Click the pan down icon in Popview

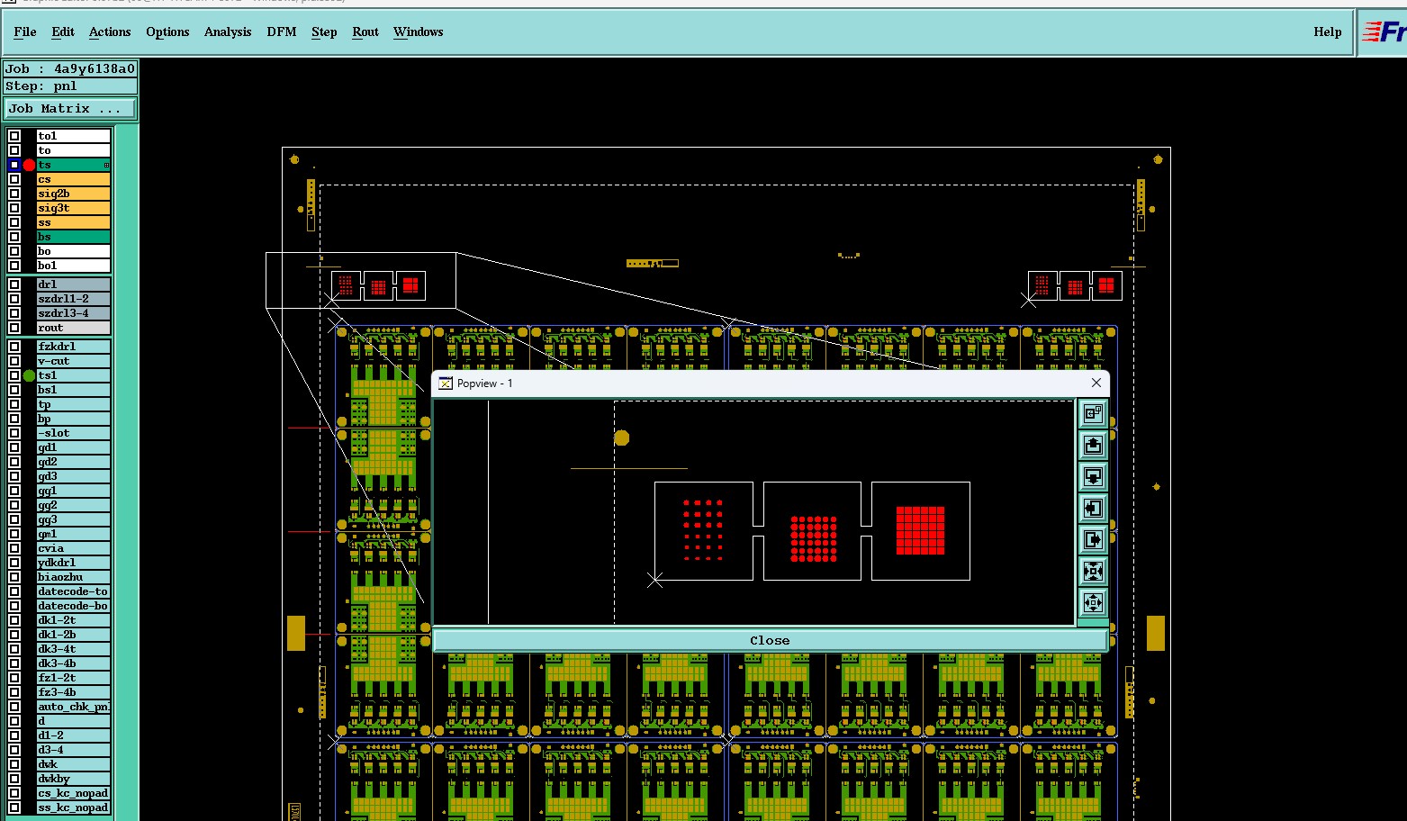tap(1093, 476)
